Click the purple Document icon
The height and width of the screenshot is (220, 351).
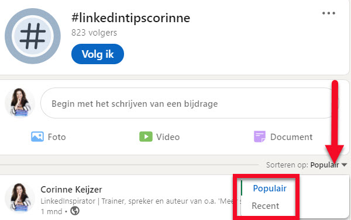(x=260, y=137)
